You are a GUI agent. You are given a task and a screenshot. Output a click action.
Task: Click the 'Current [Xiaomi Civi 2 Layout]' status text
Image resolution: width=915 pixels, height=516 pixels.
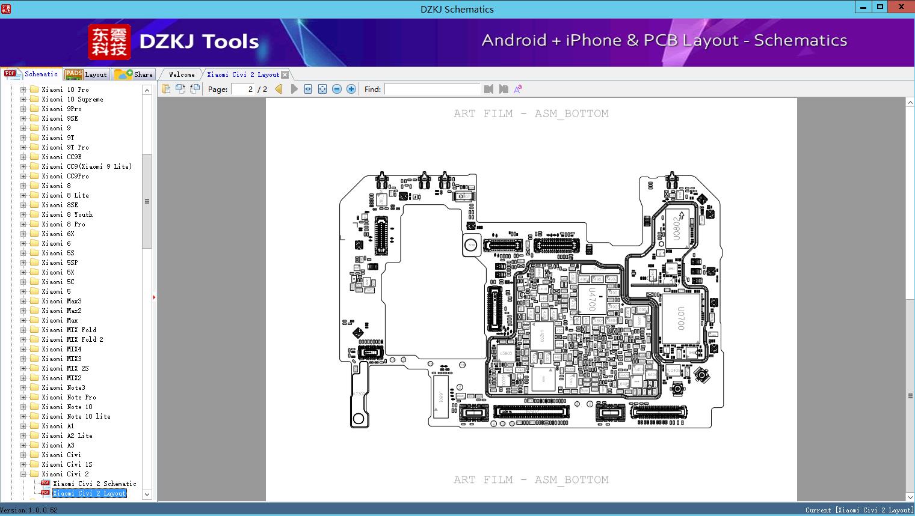859,510
